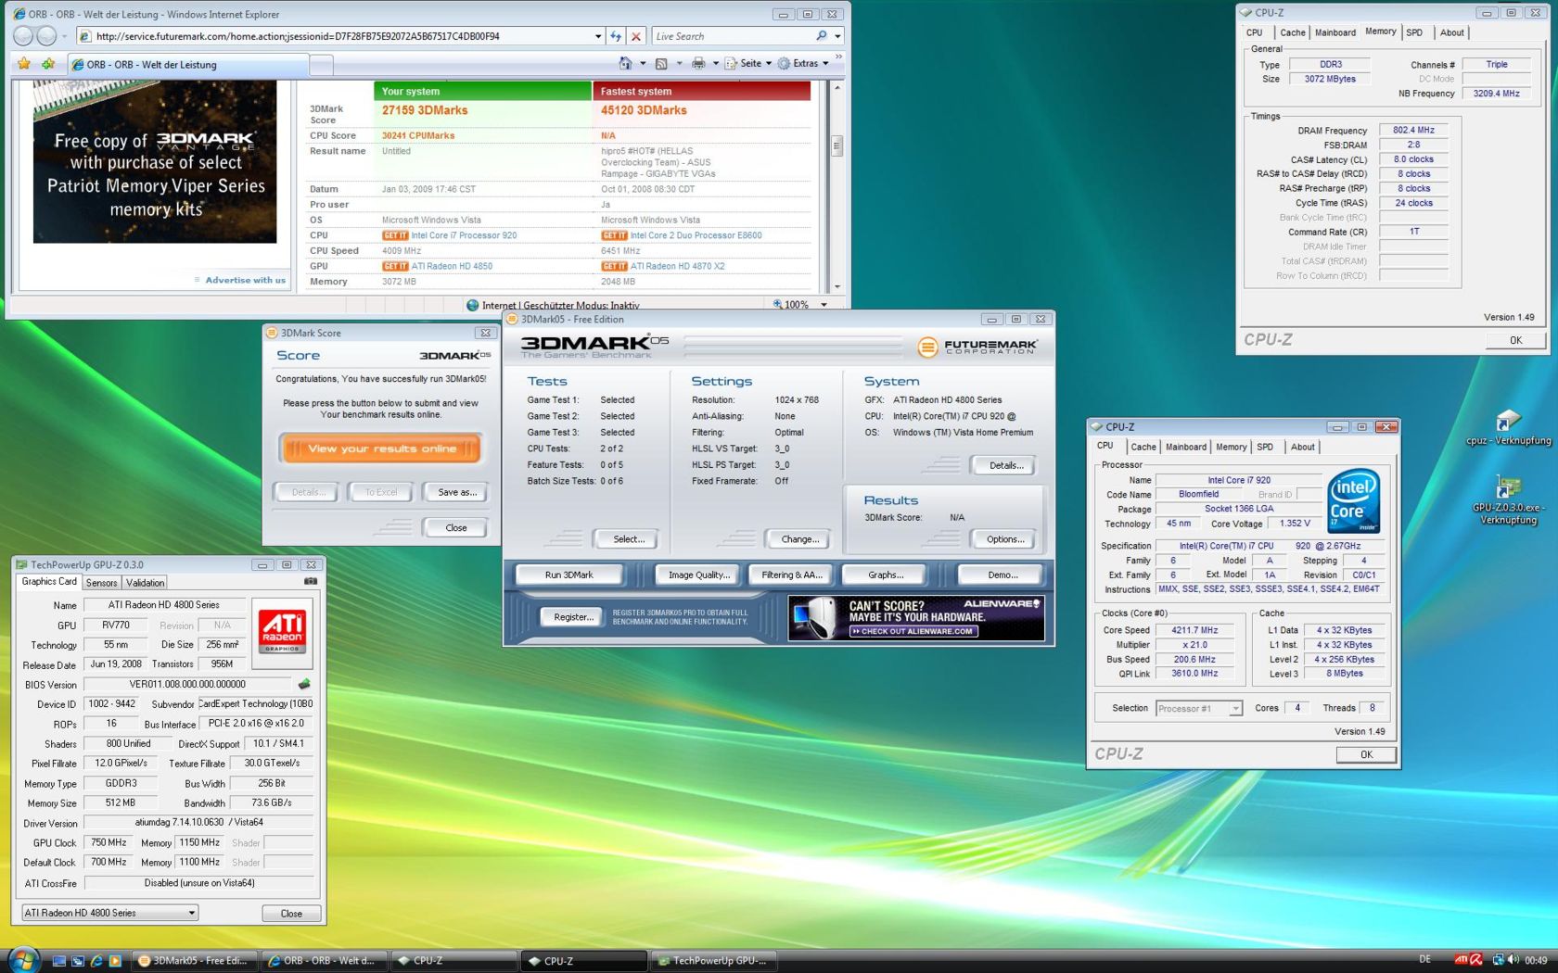Click the ORB - Welt der Leistung browser tab
This screenshot has height=973, width=1558.
point(187,64)
